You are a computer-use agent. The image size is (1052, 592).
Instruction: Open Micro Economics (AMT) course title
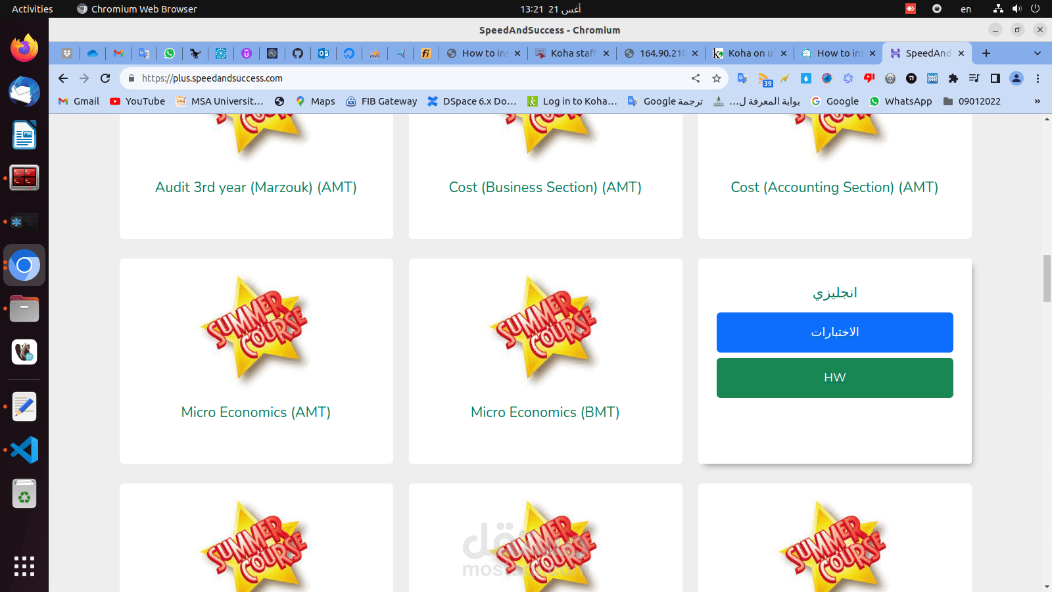coord(256,412)
